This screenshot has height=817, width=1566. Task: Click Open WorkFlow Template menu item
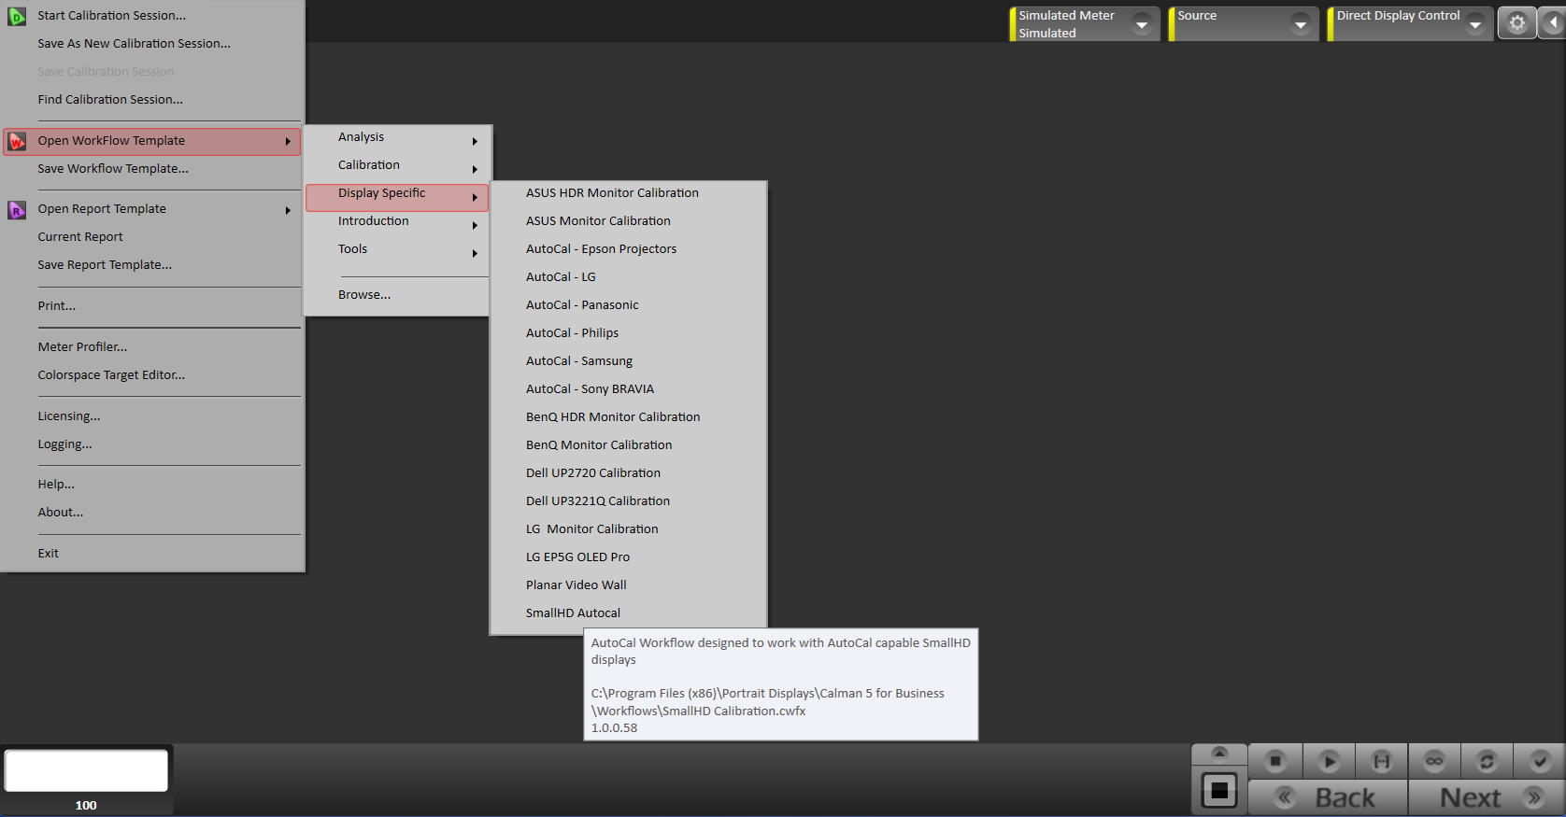pos(152,142)
